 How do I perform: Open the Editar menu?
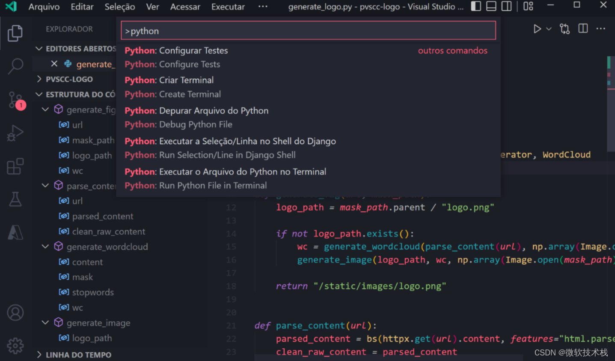pos(82,6)
